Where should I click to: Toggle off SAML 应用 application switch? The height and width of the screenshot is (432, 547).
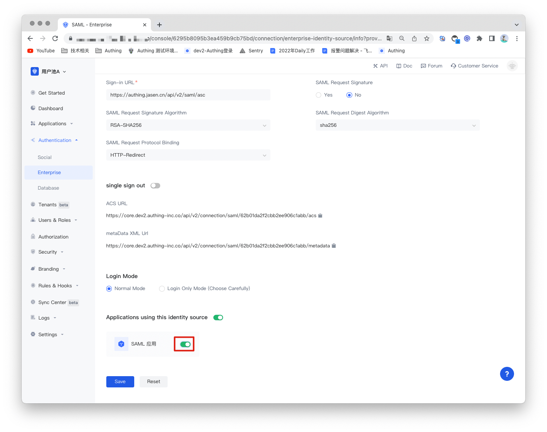(185, 344)
